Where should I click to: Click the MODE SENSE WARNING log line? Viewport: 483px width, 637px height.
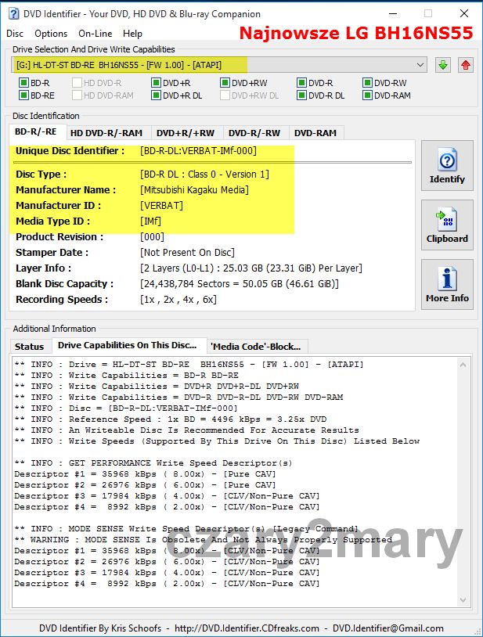pos(204,540)
